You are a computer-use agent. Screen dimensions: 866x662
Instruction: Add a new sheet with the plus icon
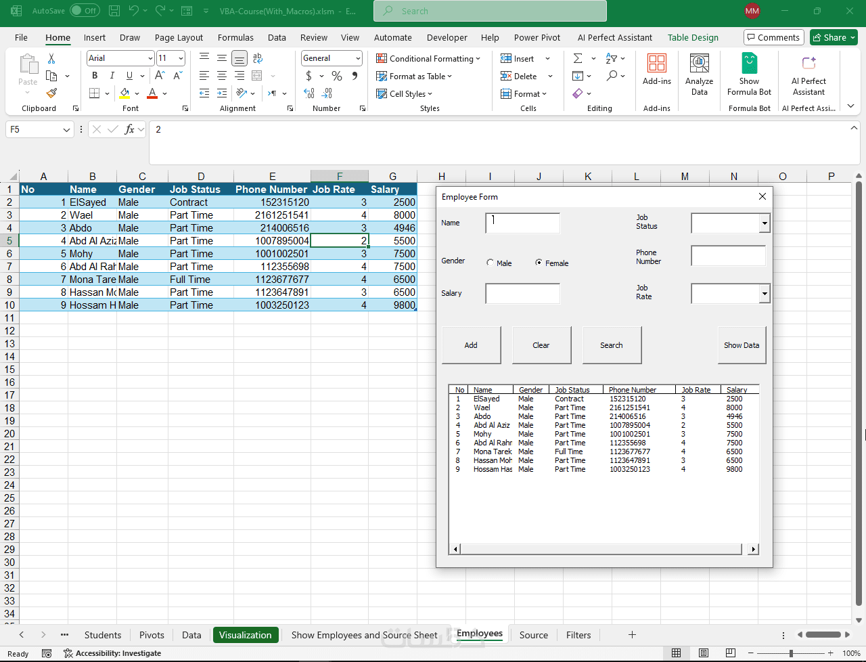click(x=632, y=635)
